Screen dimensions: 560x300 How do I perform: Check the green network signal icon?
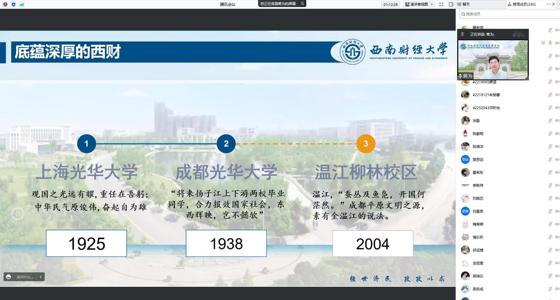click(22, 4)
